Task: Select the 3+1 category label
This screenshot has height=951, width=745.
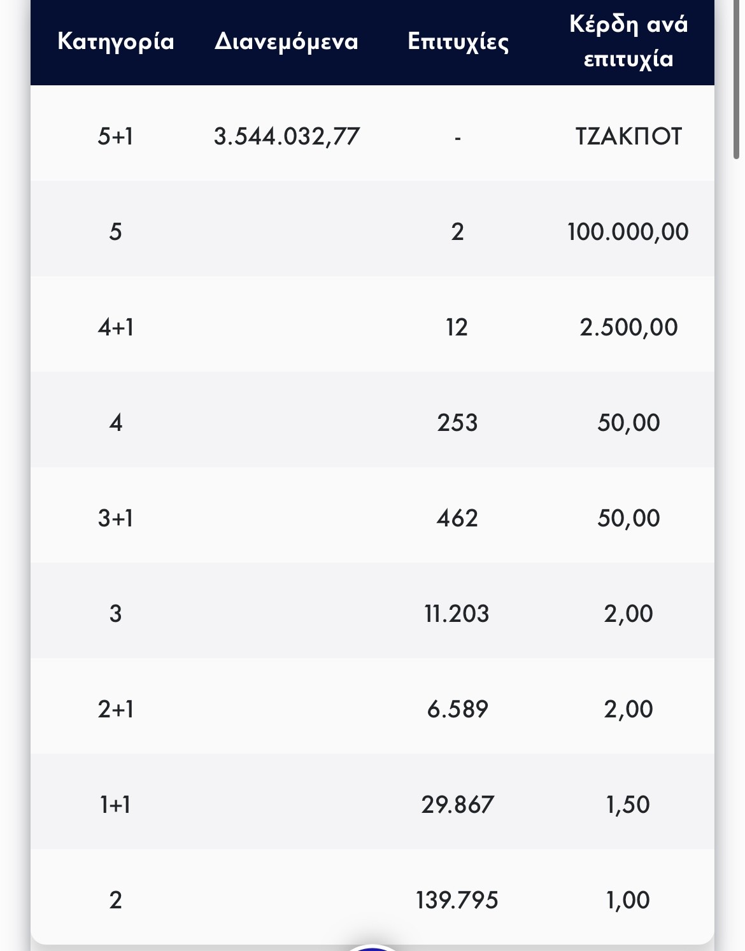Action: click(115, 518)
